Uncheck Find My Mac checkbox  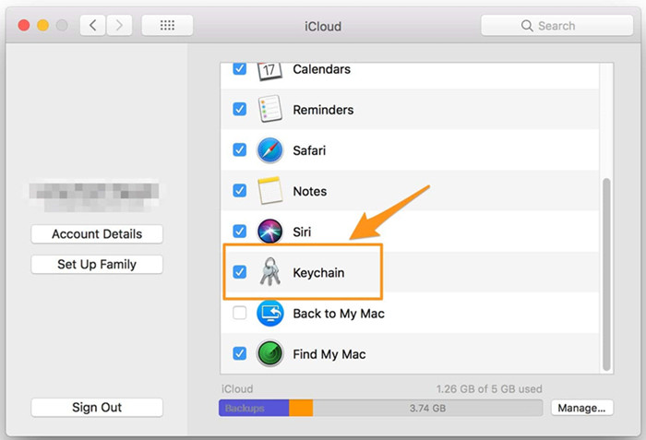click(239, 353)
